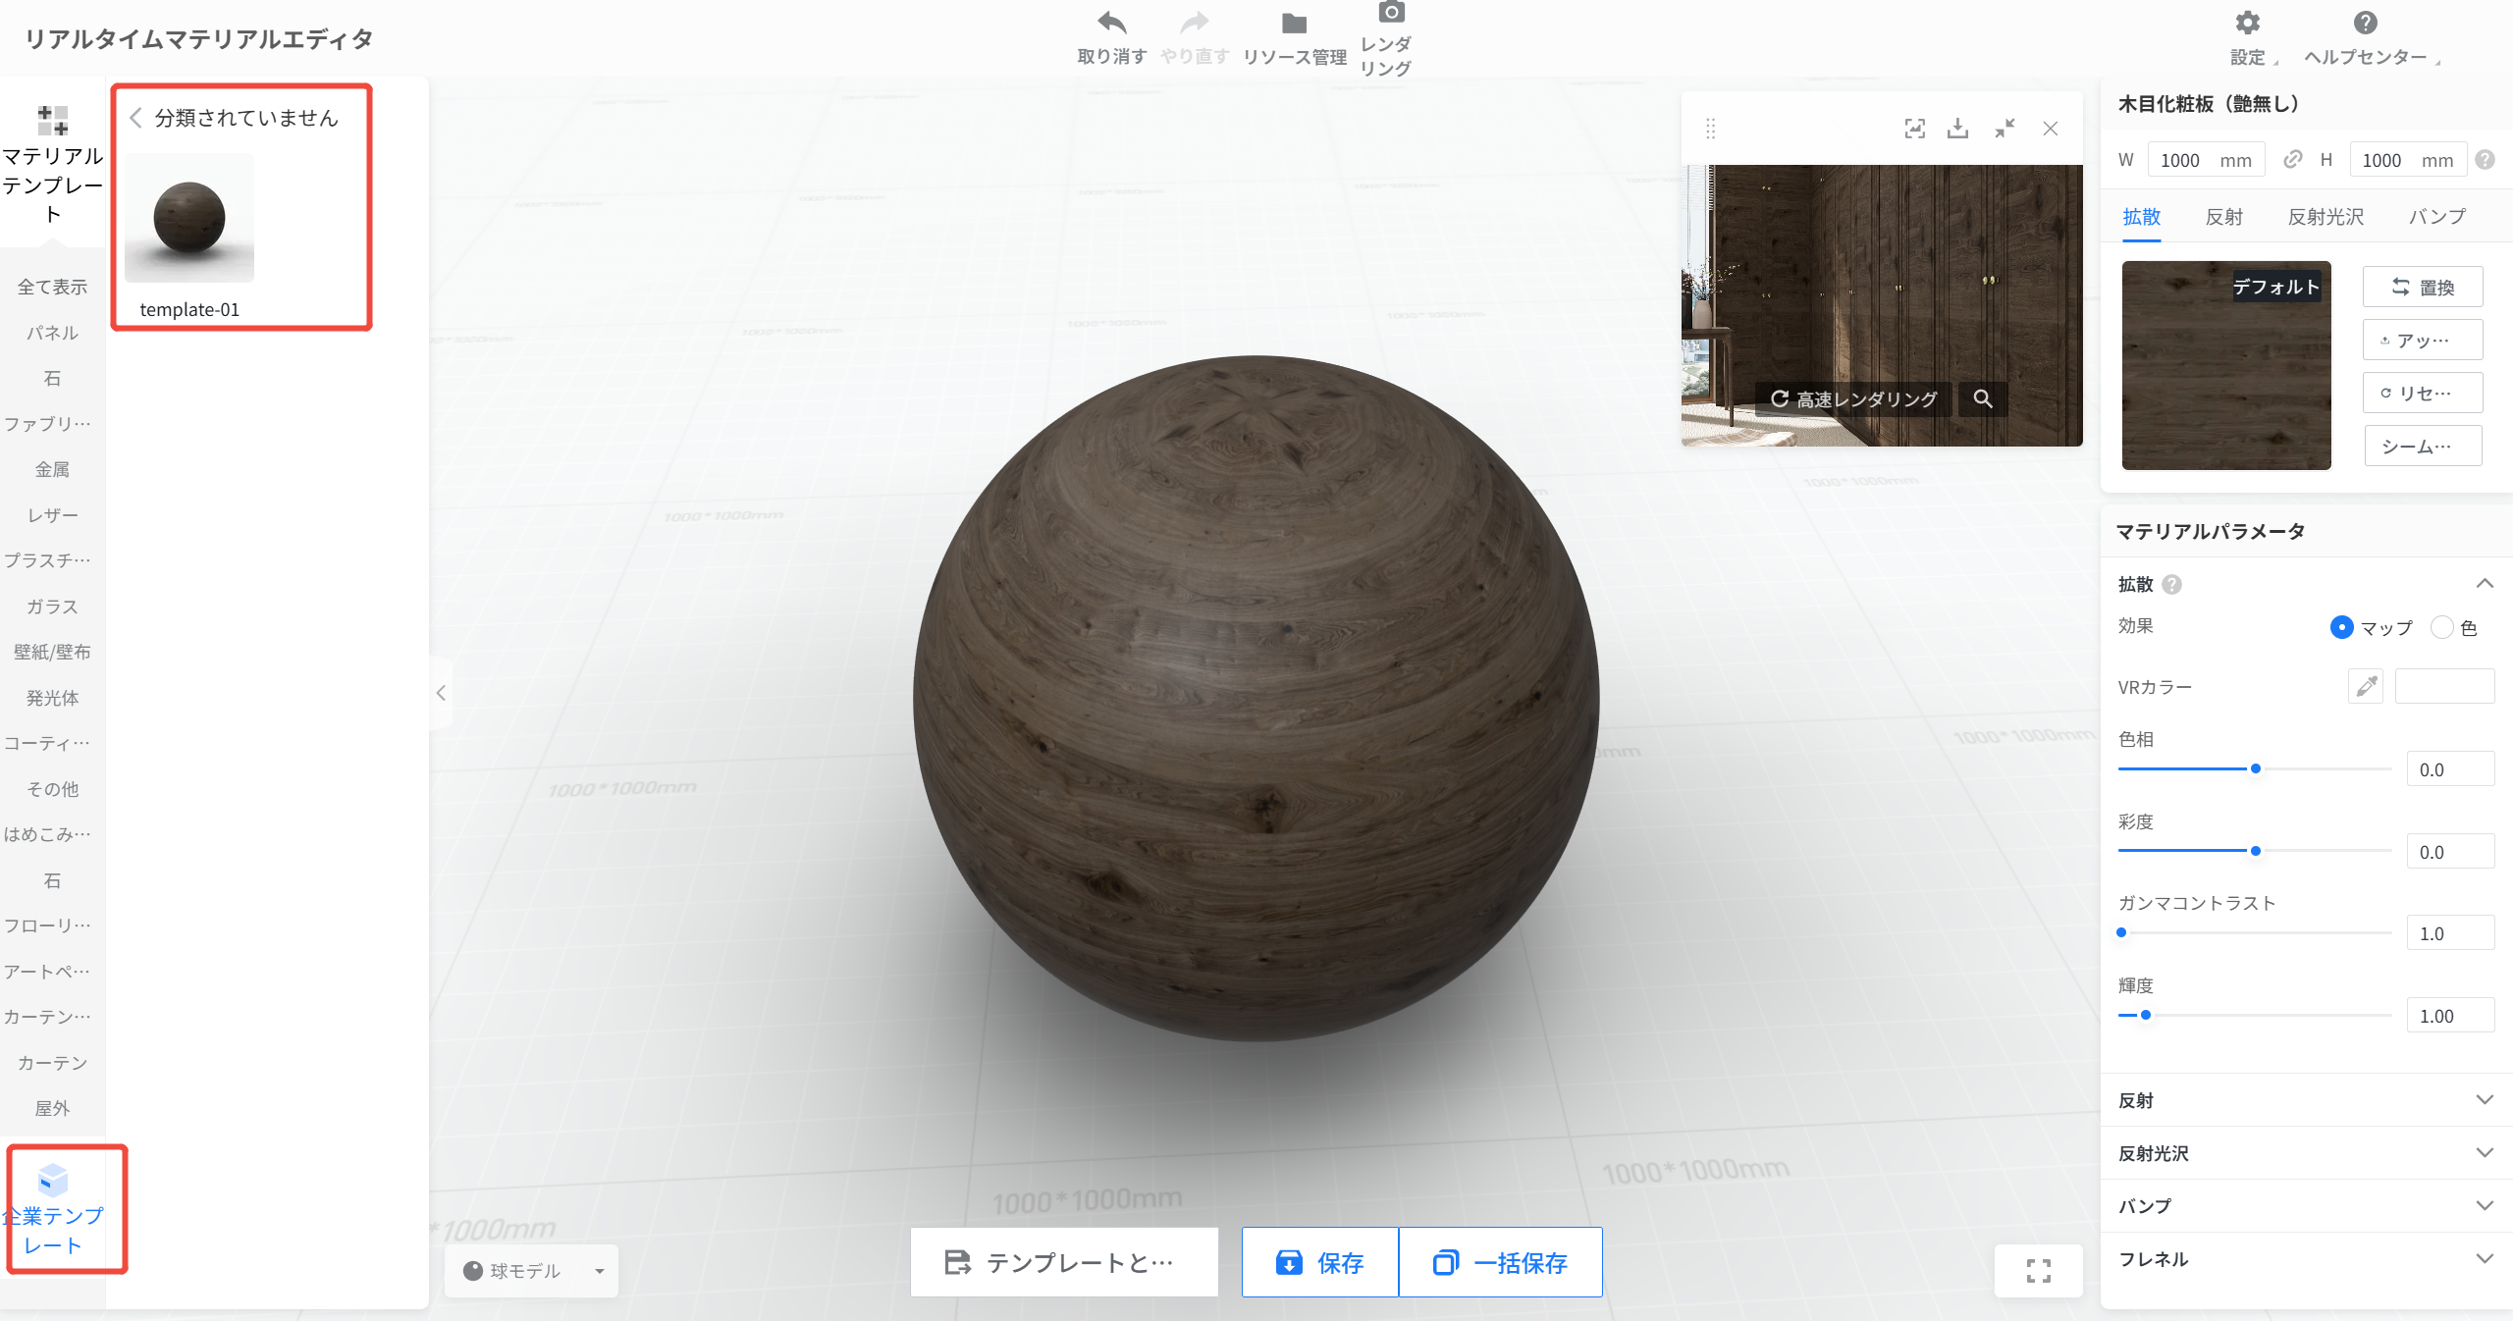The image size is (2513, 1321).
Task: Click the レンダリング camera icon
Action: 1390,12
